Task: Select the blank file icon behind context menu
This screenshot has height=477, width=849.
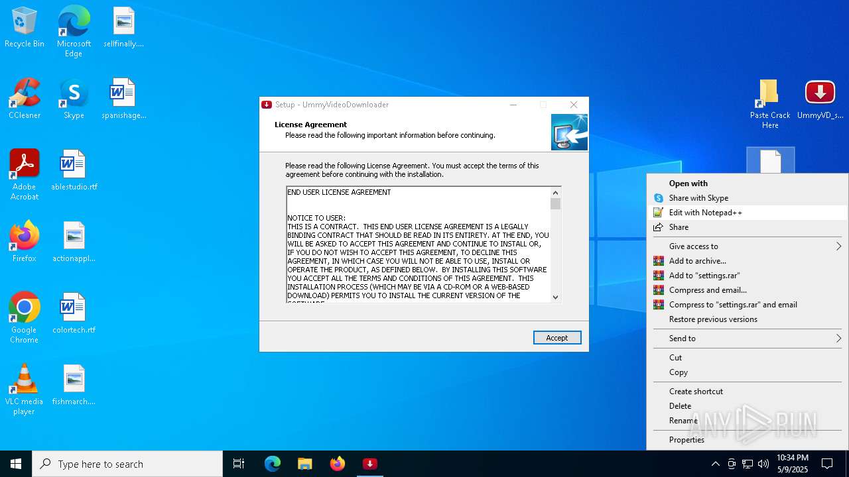Action: tap(770, 161)
